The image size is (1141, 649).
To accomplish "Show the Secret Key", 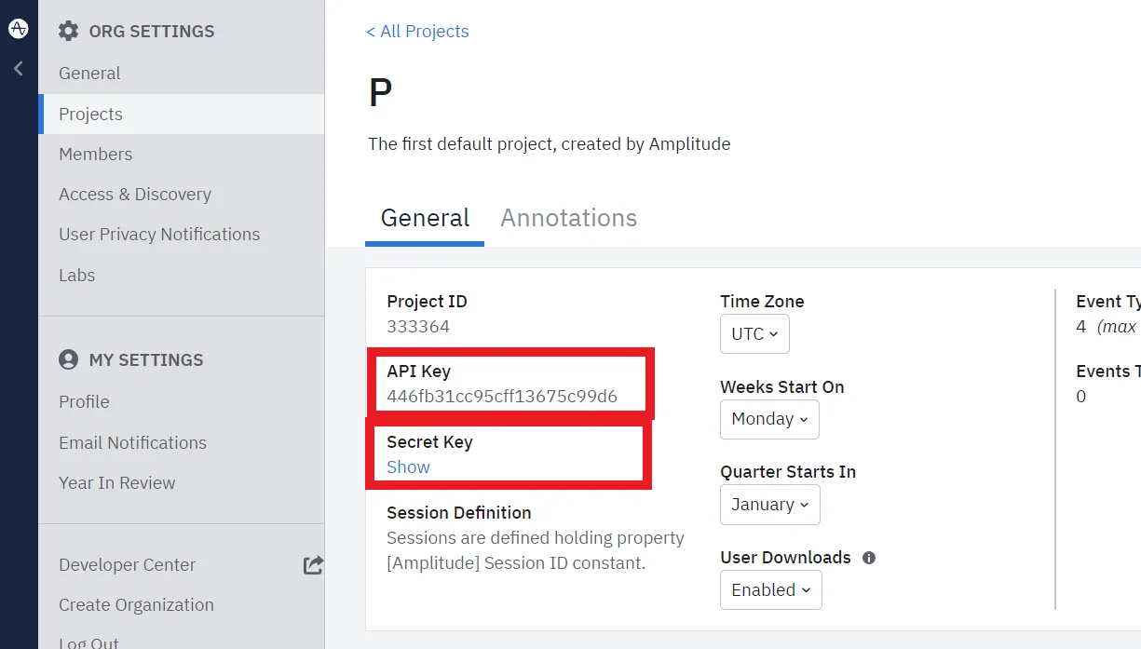I will pos(408,466).
